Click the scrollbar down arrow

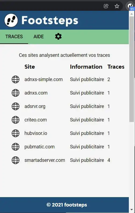point(132,210)
